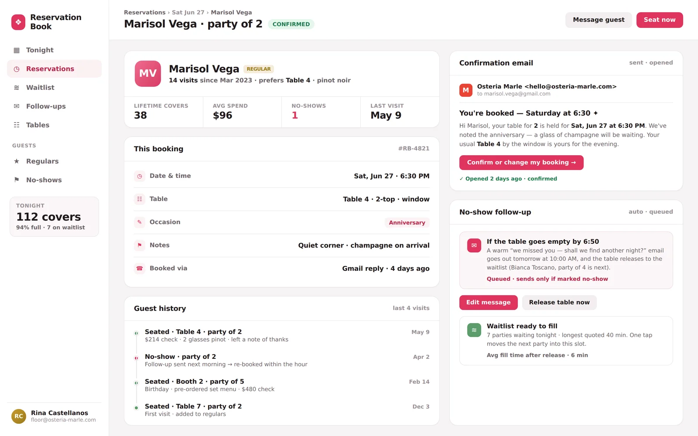The image size is (698, 436).
Task: Open the Tonight view
Action: click(x=54, y=50)
